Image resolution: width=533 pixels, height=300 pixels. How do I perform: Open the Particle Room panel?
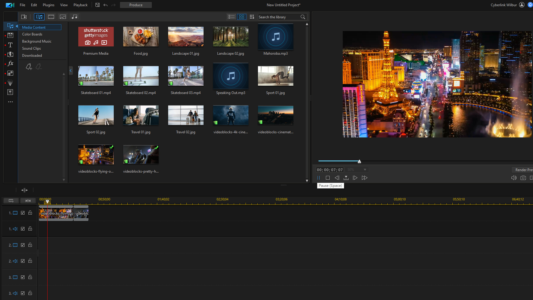tap(10, 83)
